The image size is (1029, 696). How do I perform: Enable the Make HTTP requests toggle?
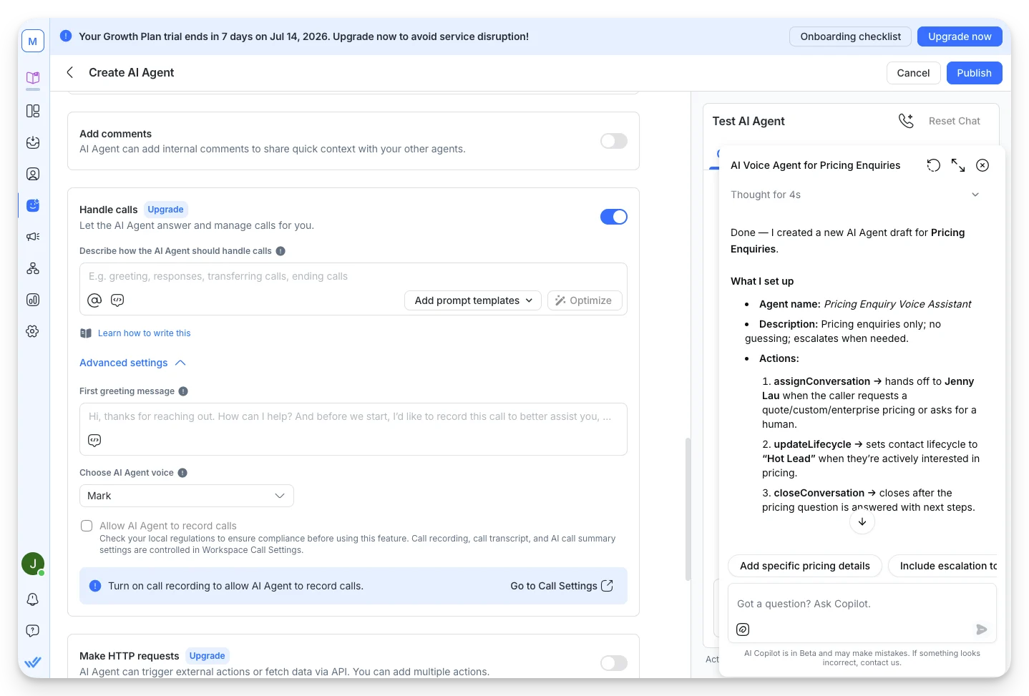pos(614,663)
